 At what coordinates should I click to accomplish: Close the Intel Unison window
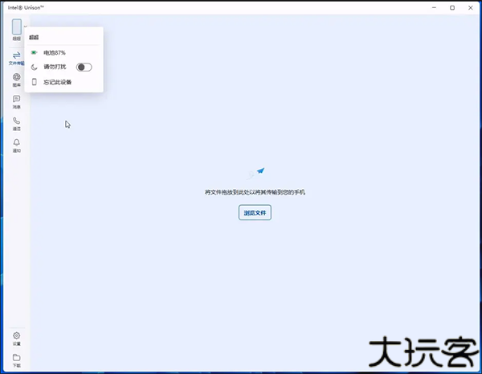pos(470,8)
